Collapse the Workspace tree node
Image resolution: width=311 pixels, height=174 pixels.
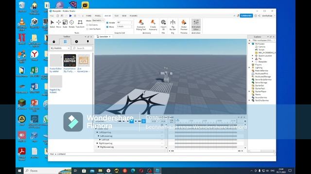[x=249, y=43]
